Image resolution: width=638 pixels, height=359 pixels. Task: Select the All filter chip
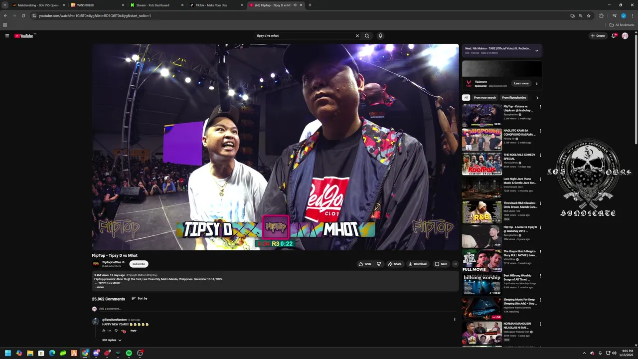[466, 98]
